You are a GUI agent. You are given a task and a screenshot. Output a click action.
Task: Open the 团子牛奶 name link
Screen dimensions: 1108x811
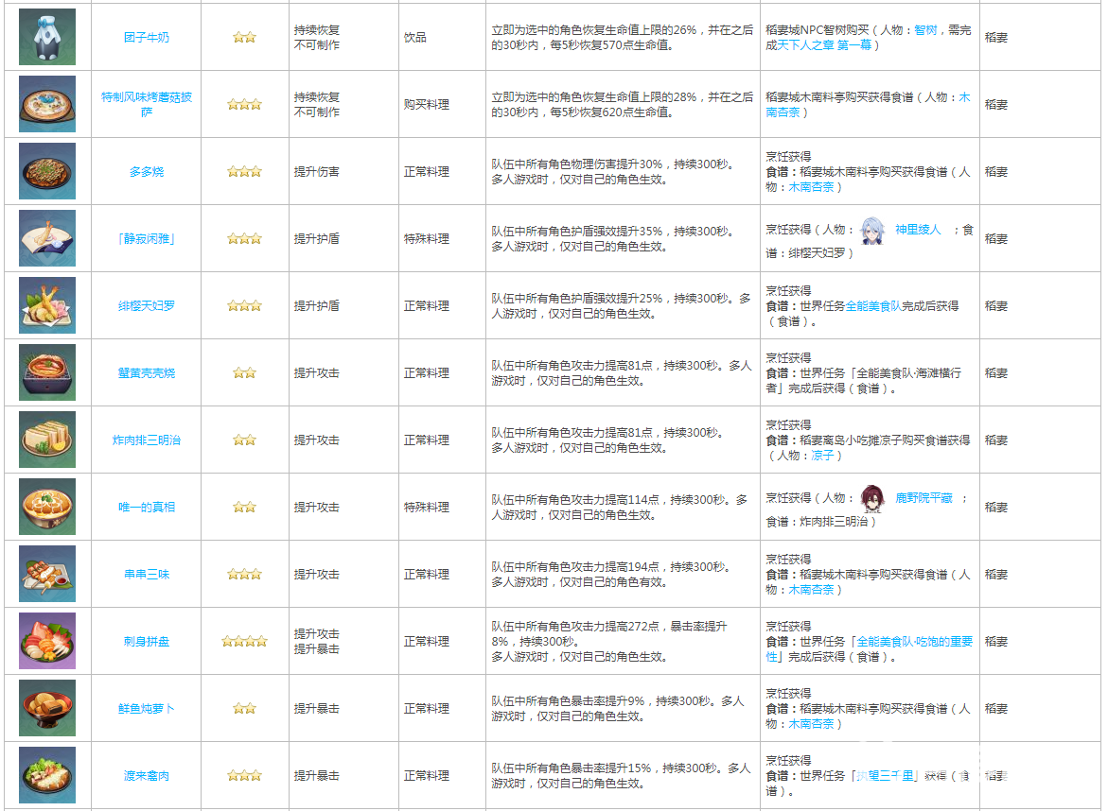pyautogui.click(x=147, y=38)
